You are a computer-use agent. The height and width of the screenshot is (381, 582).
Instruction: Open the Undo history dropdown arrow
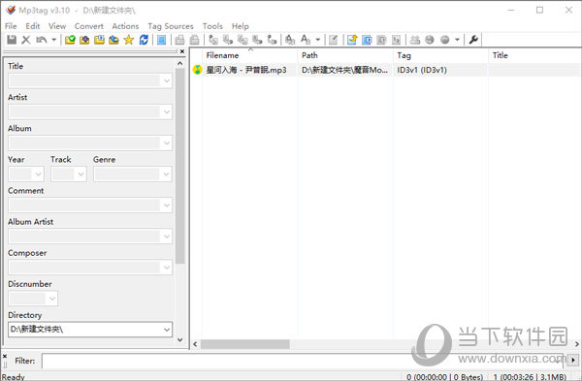(x=53, y=40)
